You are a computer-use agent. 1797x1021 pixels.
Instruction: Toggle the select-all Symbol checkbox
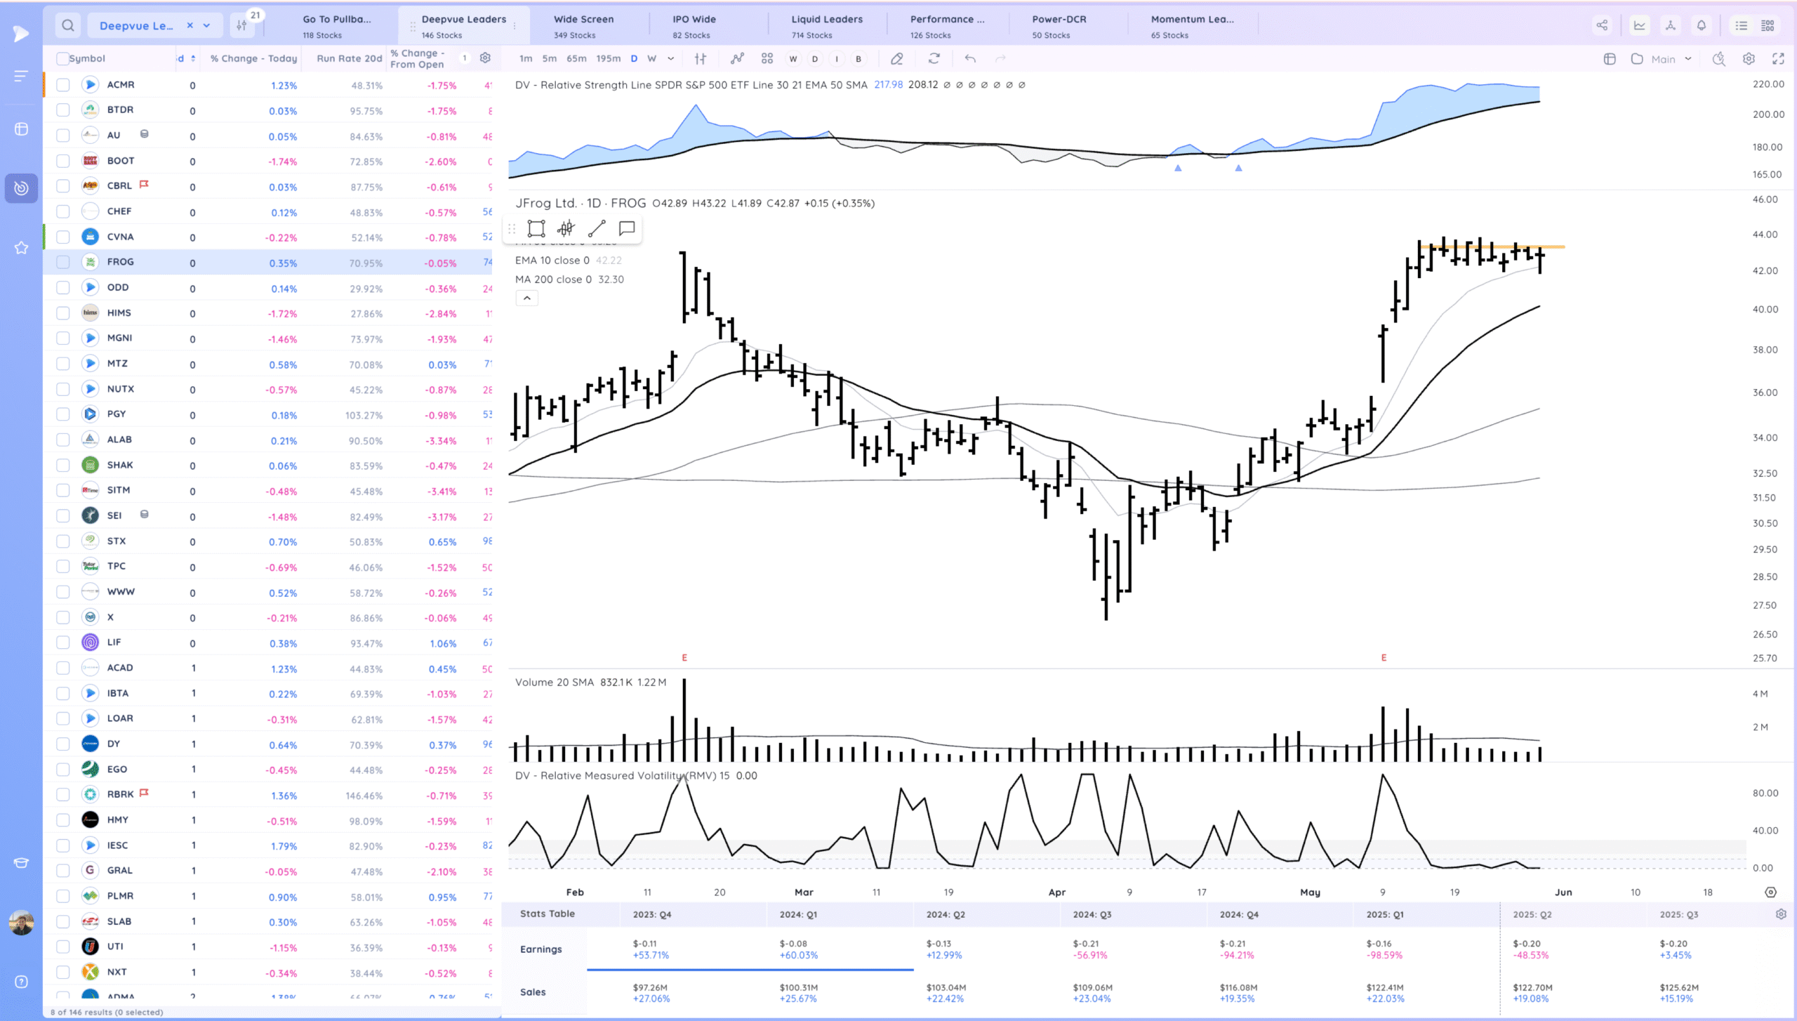coord(62,59)
